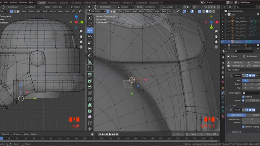Viewport: 260px width, 146px height.
Task: Toggle Mirror Axis X button
Action: 245,80
